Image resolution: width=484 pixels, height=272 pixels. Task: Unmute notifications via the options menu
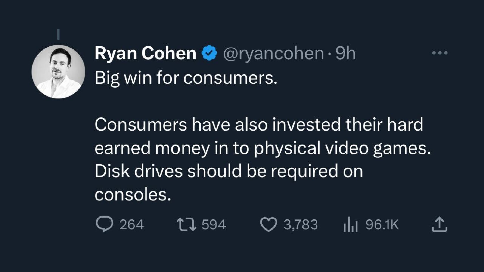pos(440,53)
